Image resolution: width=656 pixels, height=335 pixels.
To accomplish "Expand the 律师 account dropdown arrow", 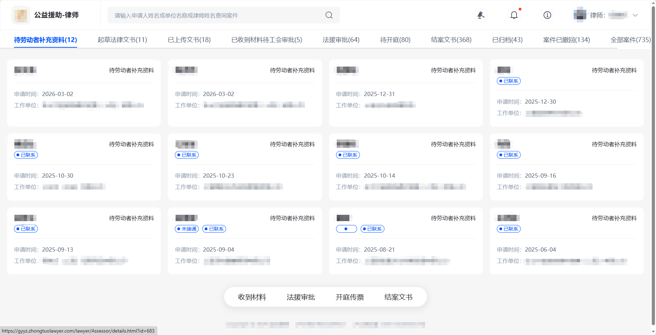I will click(635, 15).
